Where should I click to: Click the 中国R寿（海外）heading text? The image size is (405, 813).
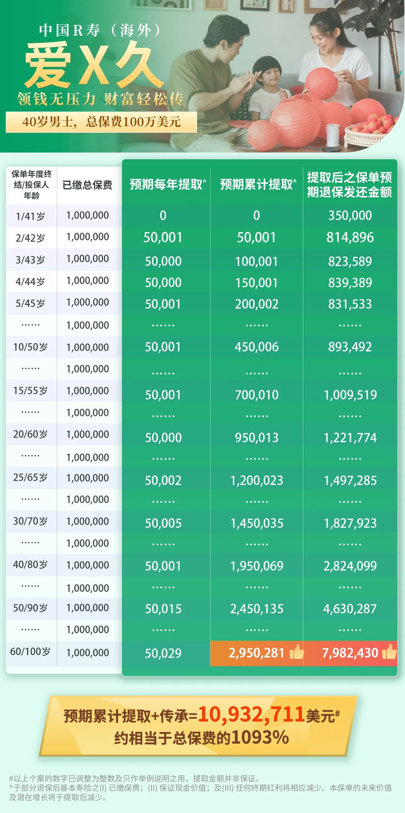[101, 30]
